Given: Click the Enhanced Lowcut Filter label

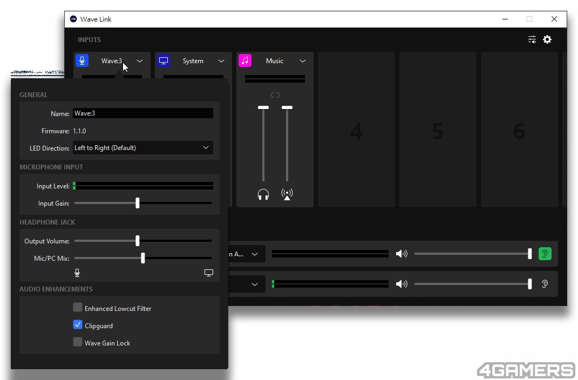Looking at the screenshot, I should (x=118, y=309).
